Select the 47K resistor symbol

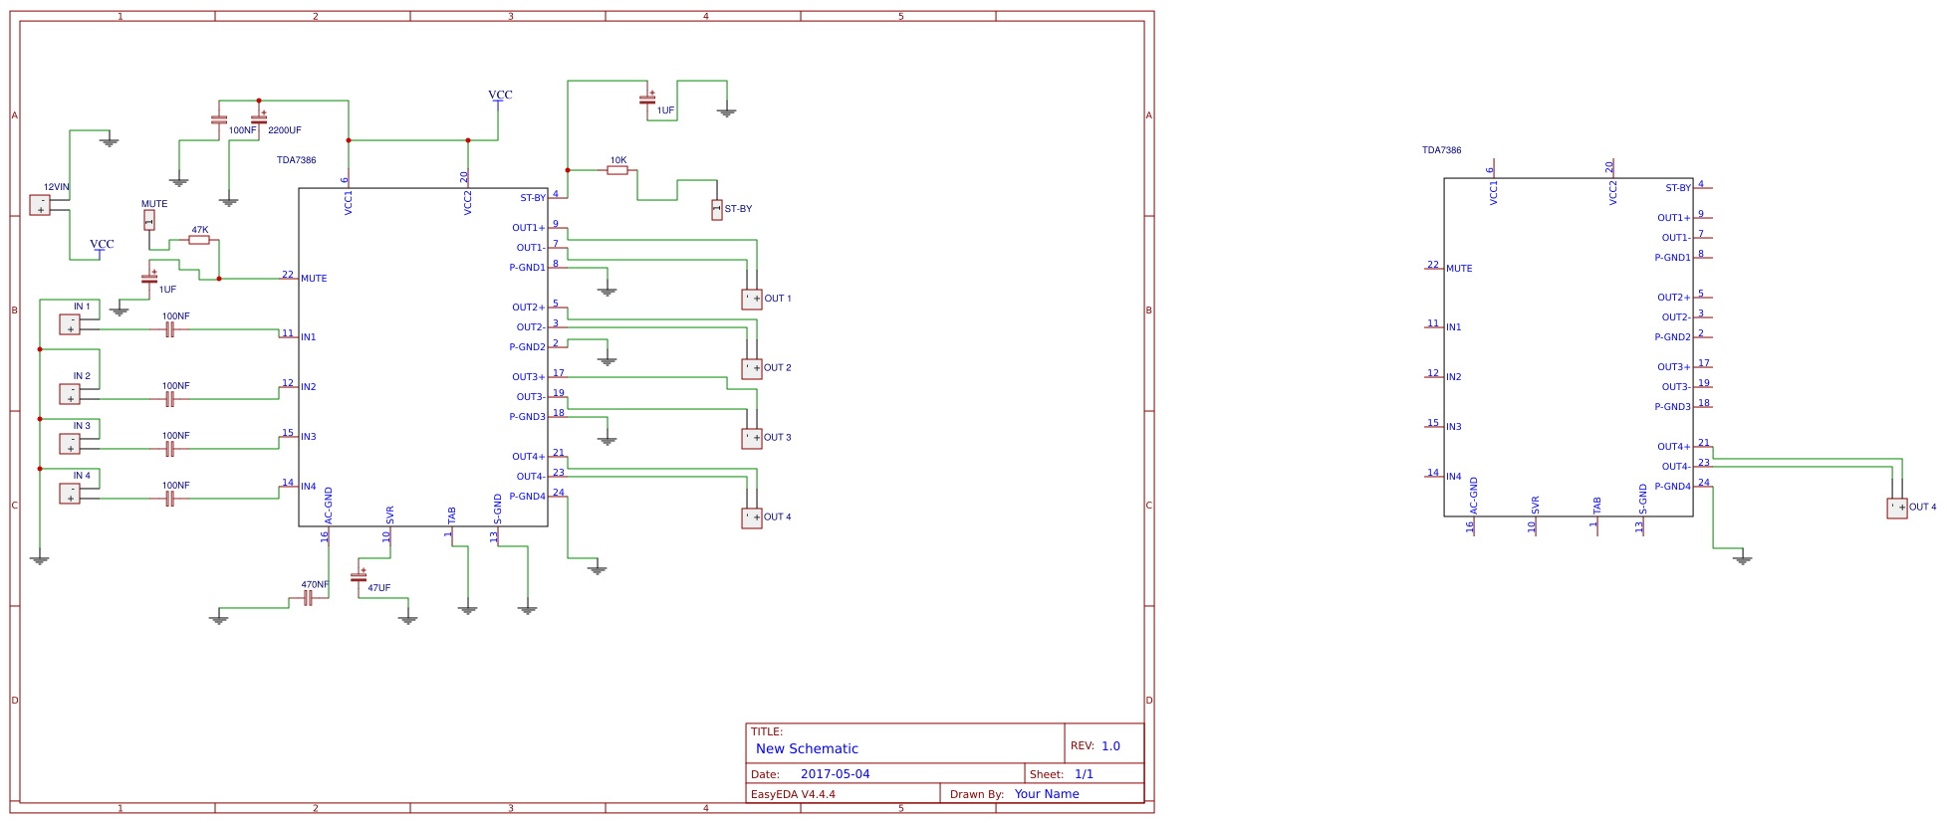[x=199, y=240]
